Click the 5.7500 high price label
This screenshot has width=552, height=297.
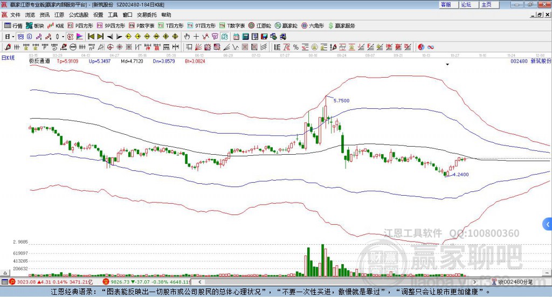tap(341, 101)
